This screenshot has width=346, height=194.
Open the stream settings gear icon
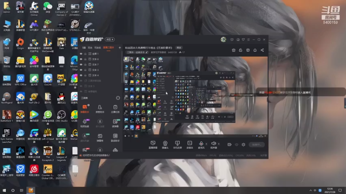click(243, 144)
